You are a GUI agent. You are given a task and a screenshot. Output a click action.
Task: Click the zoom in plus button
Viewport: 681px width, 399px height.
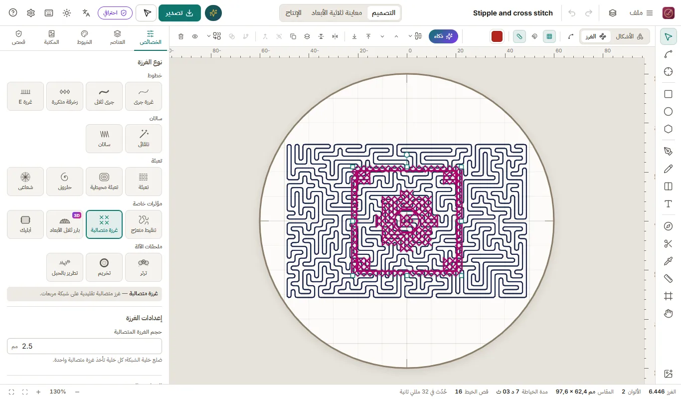[x=38, y=392]
